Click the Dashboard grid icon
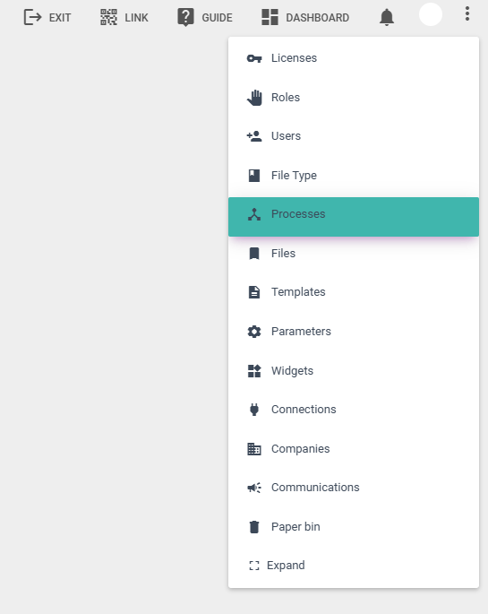This screenshot has height=614, width=488. 270,17
